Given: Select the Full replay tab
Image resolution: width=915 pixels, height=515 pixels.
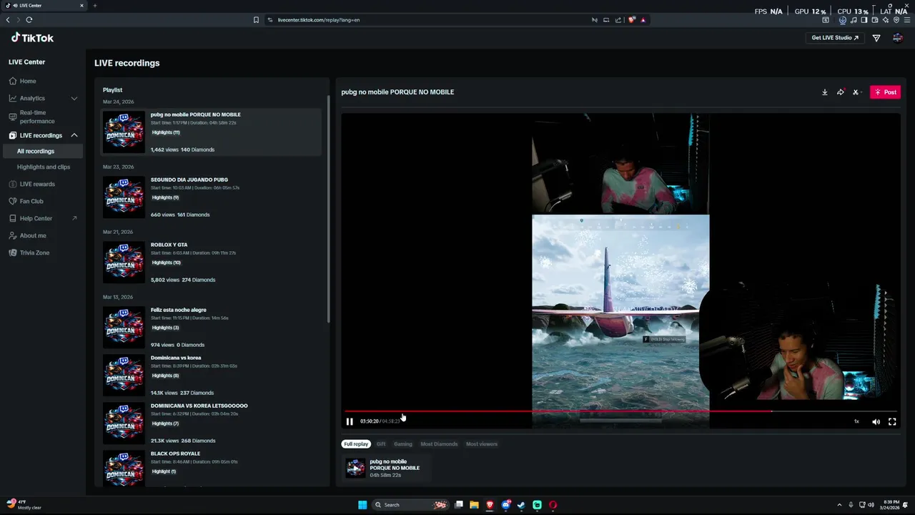Looking at the screenshot, I should 356,444.
